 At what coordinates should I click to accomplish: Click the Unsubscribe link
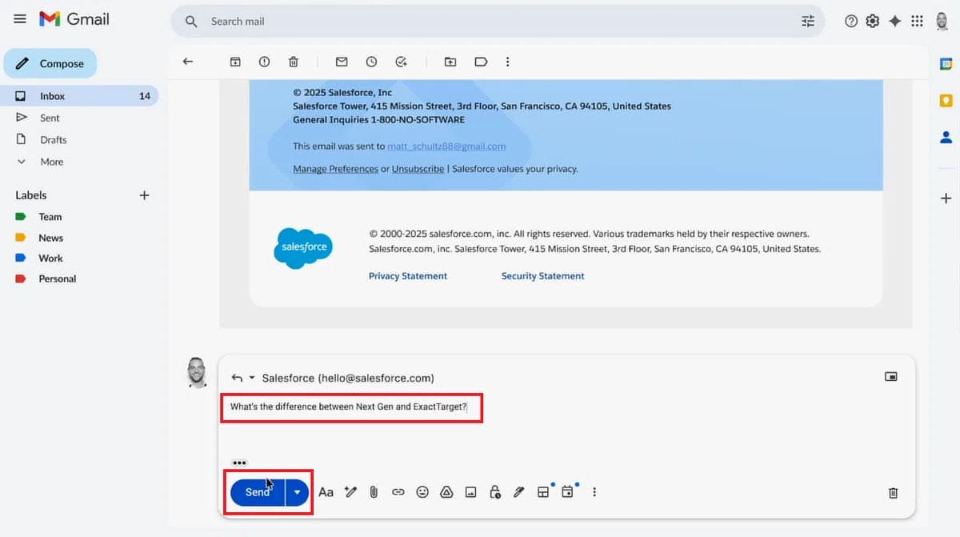pos(418,169)
